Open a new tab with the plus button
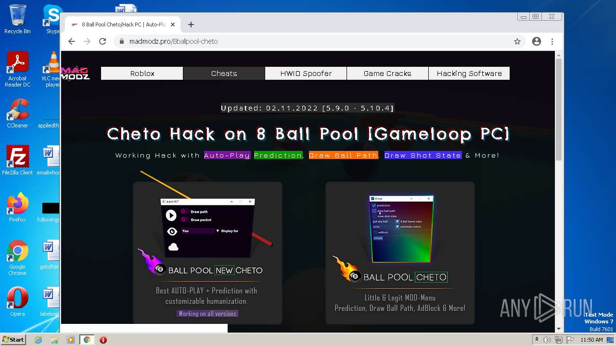 (191, 25)
